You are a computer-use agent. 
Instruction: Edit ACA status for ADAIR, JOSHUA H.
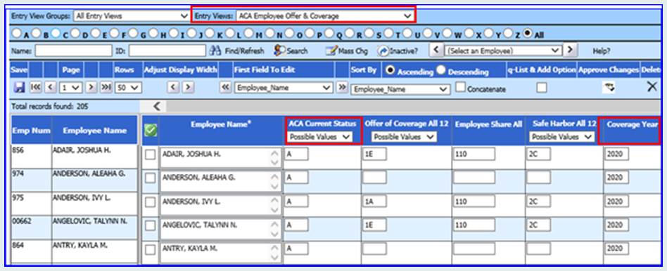point(296,154)
